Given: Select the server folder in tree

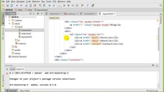Looking at the screenshot, I should pyautogui.click(x=17, y=53).
